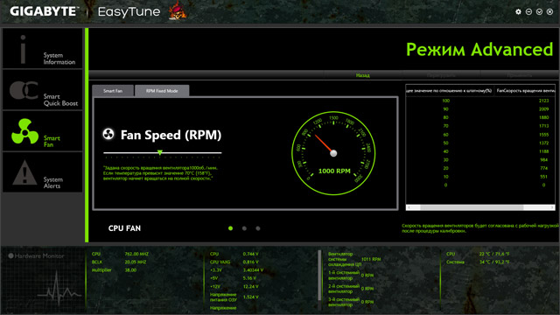Image resolution: width=560 pixels, height=315 pixels.
Task: Open EasyTune settings gear
Action: [518, 11]
